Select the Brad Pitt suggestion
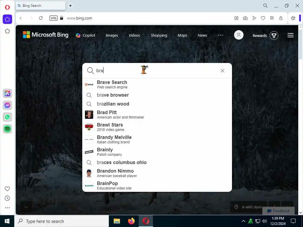Viewport: 303px width, 227px height. [x=157, y=115]
